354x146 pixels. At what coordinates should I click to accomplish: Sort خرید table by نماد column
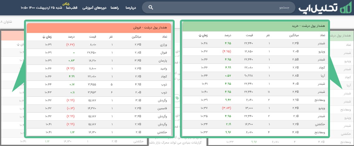coord(322,35)
